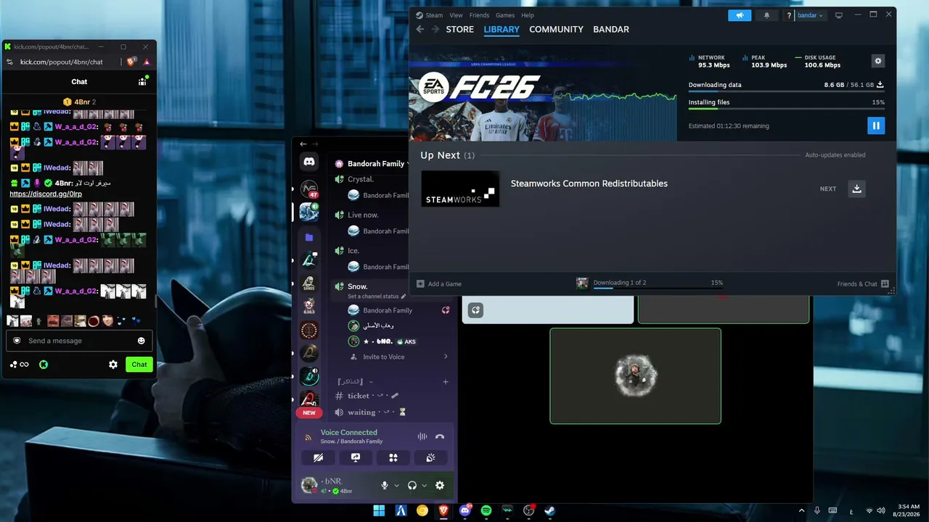The width and height of the screenshot is (929, 522).
Task: Open Steam download settings gear
Action: point(878,62)
